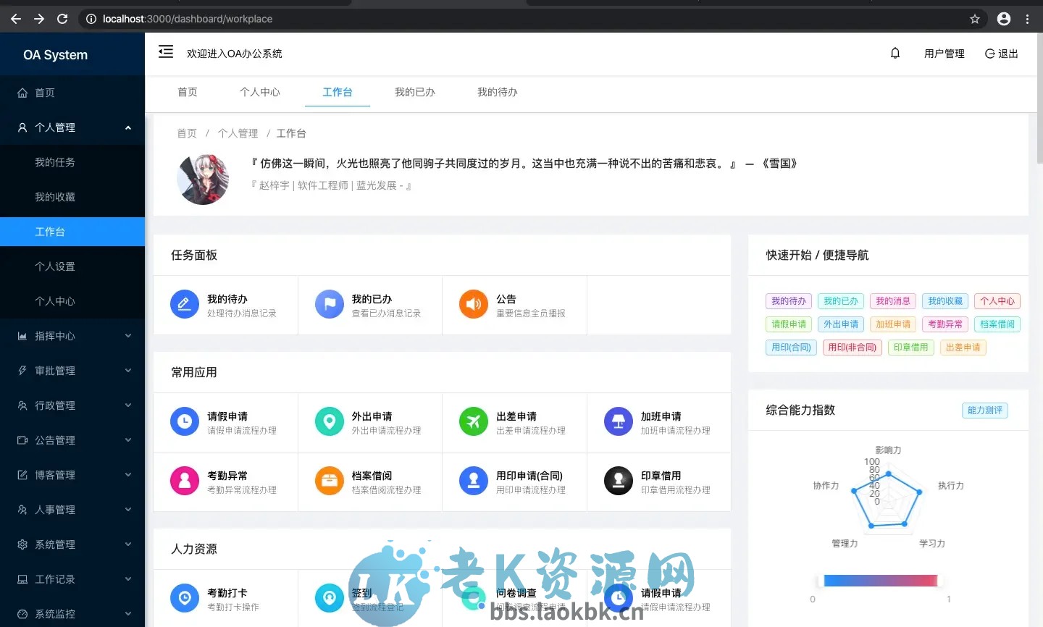Viewport: 1043px width, 627px height.
Task: Open 外出申请 via its location icon
Action: click(x=329, y=422)
